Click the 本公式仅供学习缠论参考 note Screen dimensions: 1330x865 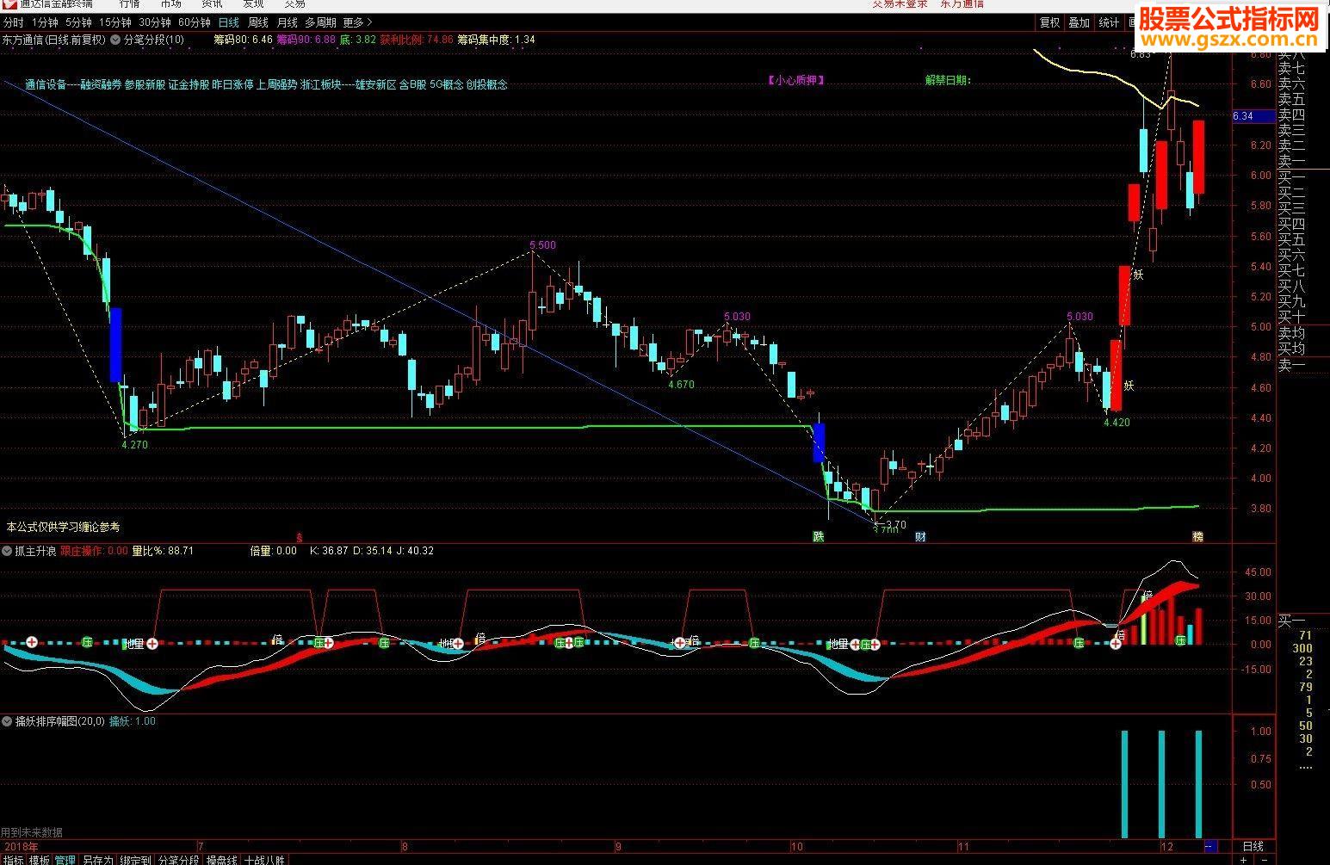point(63,527)
